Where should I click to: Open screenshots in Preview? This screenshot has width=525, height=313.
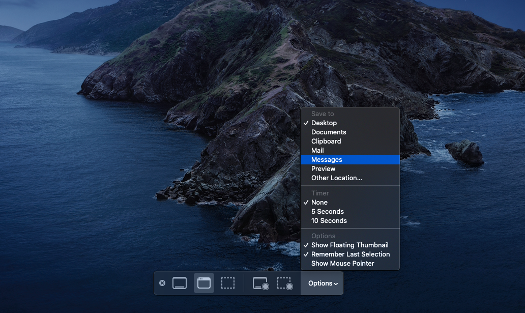(350, 169)
